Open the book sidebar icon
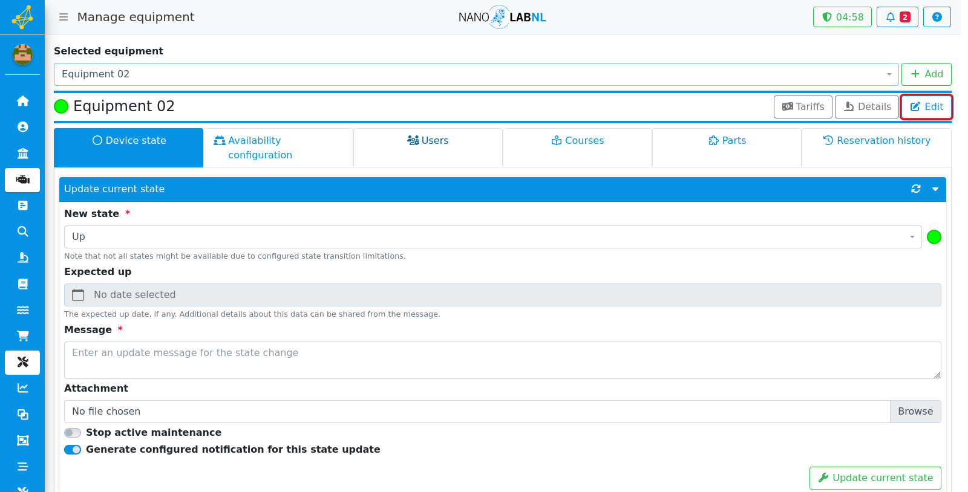Image resolution: width=968 pixels, height=492 pixels. 22,284
